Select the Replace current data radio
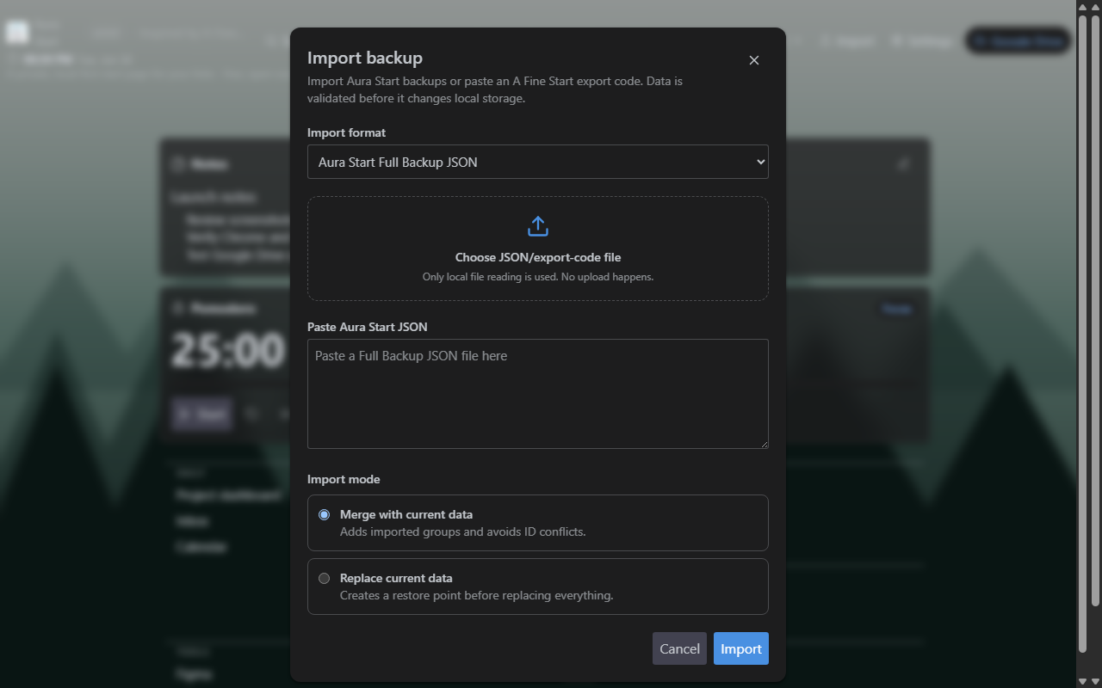 coord(324,579)
